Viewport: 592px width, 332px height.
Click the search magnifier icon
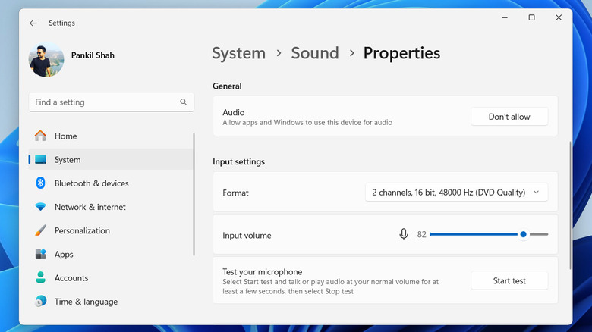[x=183, y=102]
